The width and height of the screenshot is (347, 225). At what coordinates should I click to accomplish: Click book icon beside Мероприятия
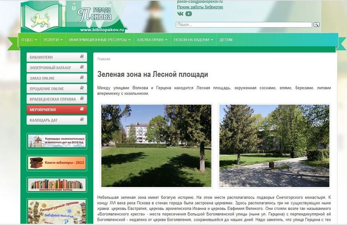coord(82,109)
